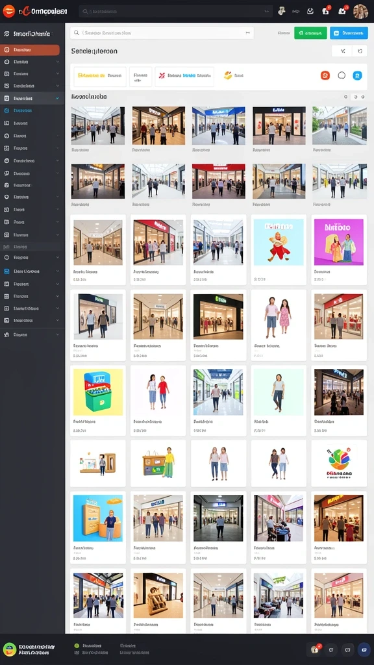
Task: Click the orange logo icon in the top-left header
Action: tap(8, 12)
